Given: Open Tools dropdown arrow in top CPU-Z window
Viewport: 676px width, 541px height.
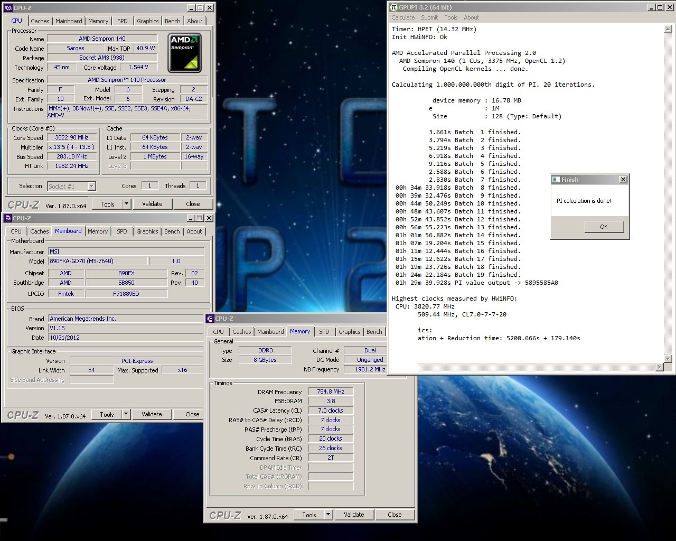Looking at the screenshot, I should tap(126, 204).
